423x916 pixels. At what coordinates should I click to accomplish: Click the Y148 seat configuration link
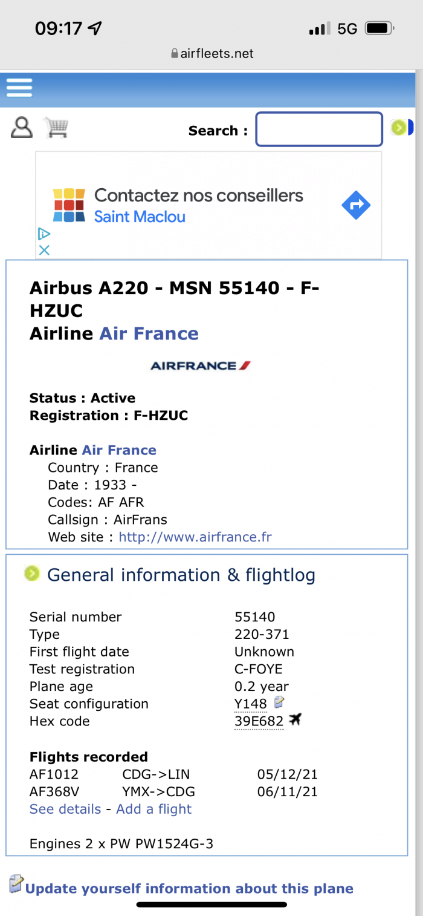pyautogui.click(x=251, y=704)
